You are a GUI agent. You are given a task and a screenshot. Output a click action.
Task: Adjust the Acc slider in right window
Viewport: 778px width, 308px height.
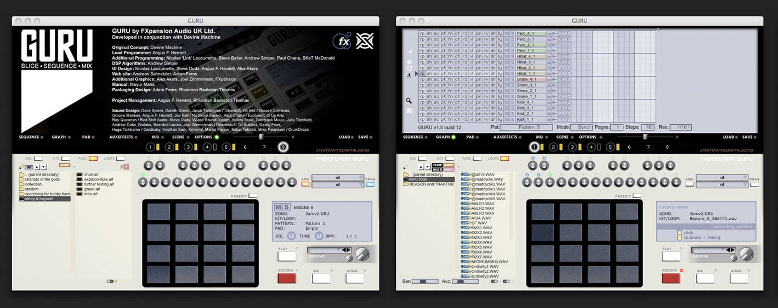click(465, 281)
